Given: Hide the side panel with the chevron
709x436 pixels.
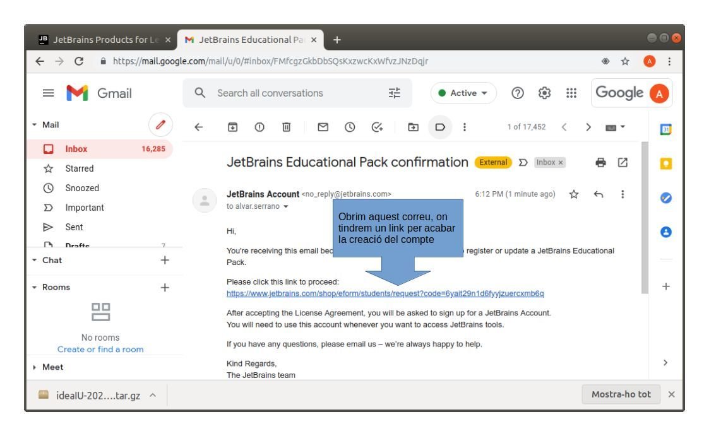Looking at the screenshot, I should pyautogui.click(x=665, y=363).
